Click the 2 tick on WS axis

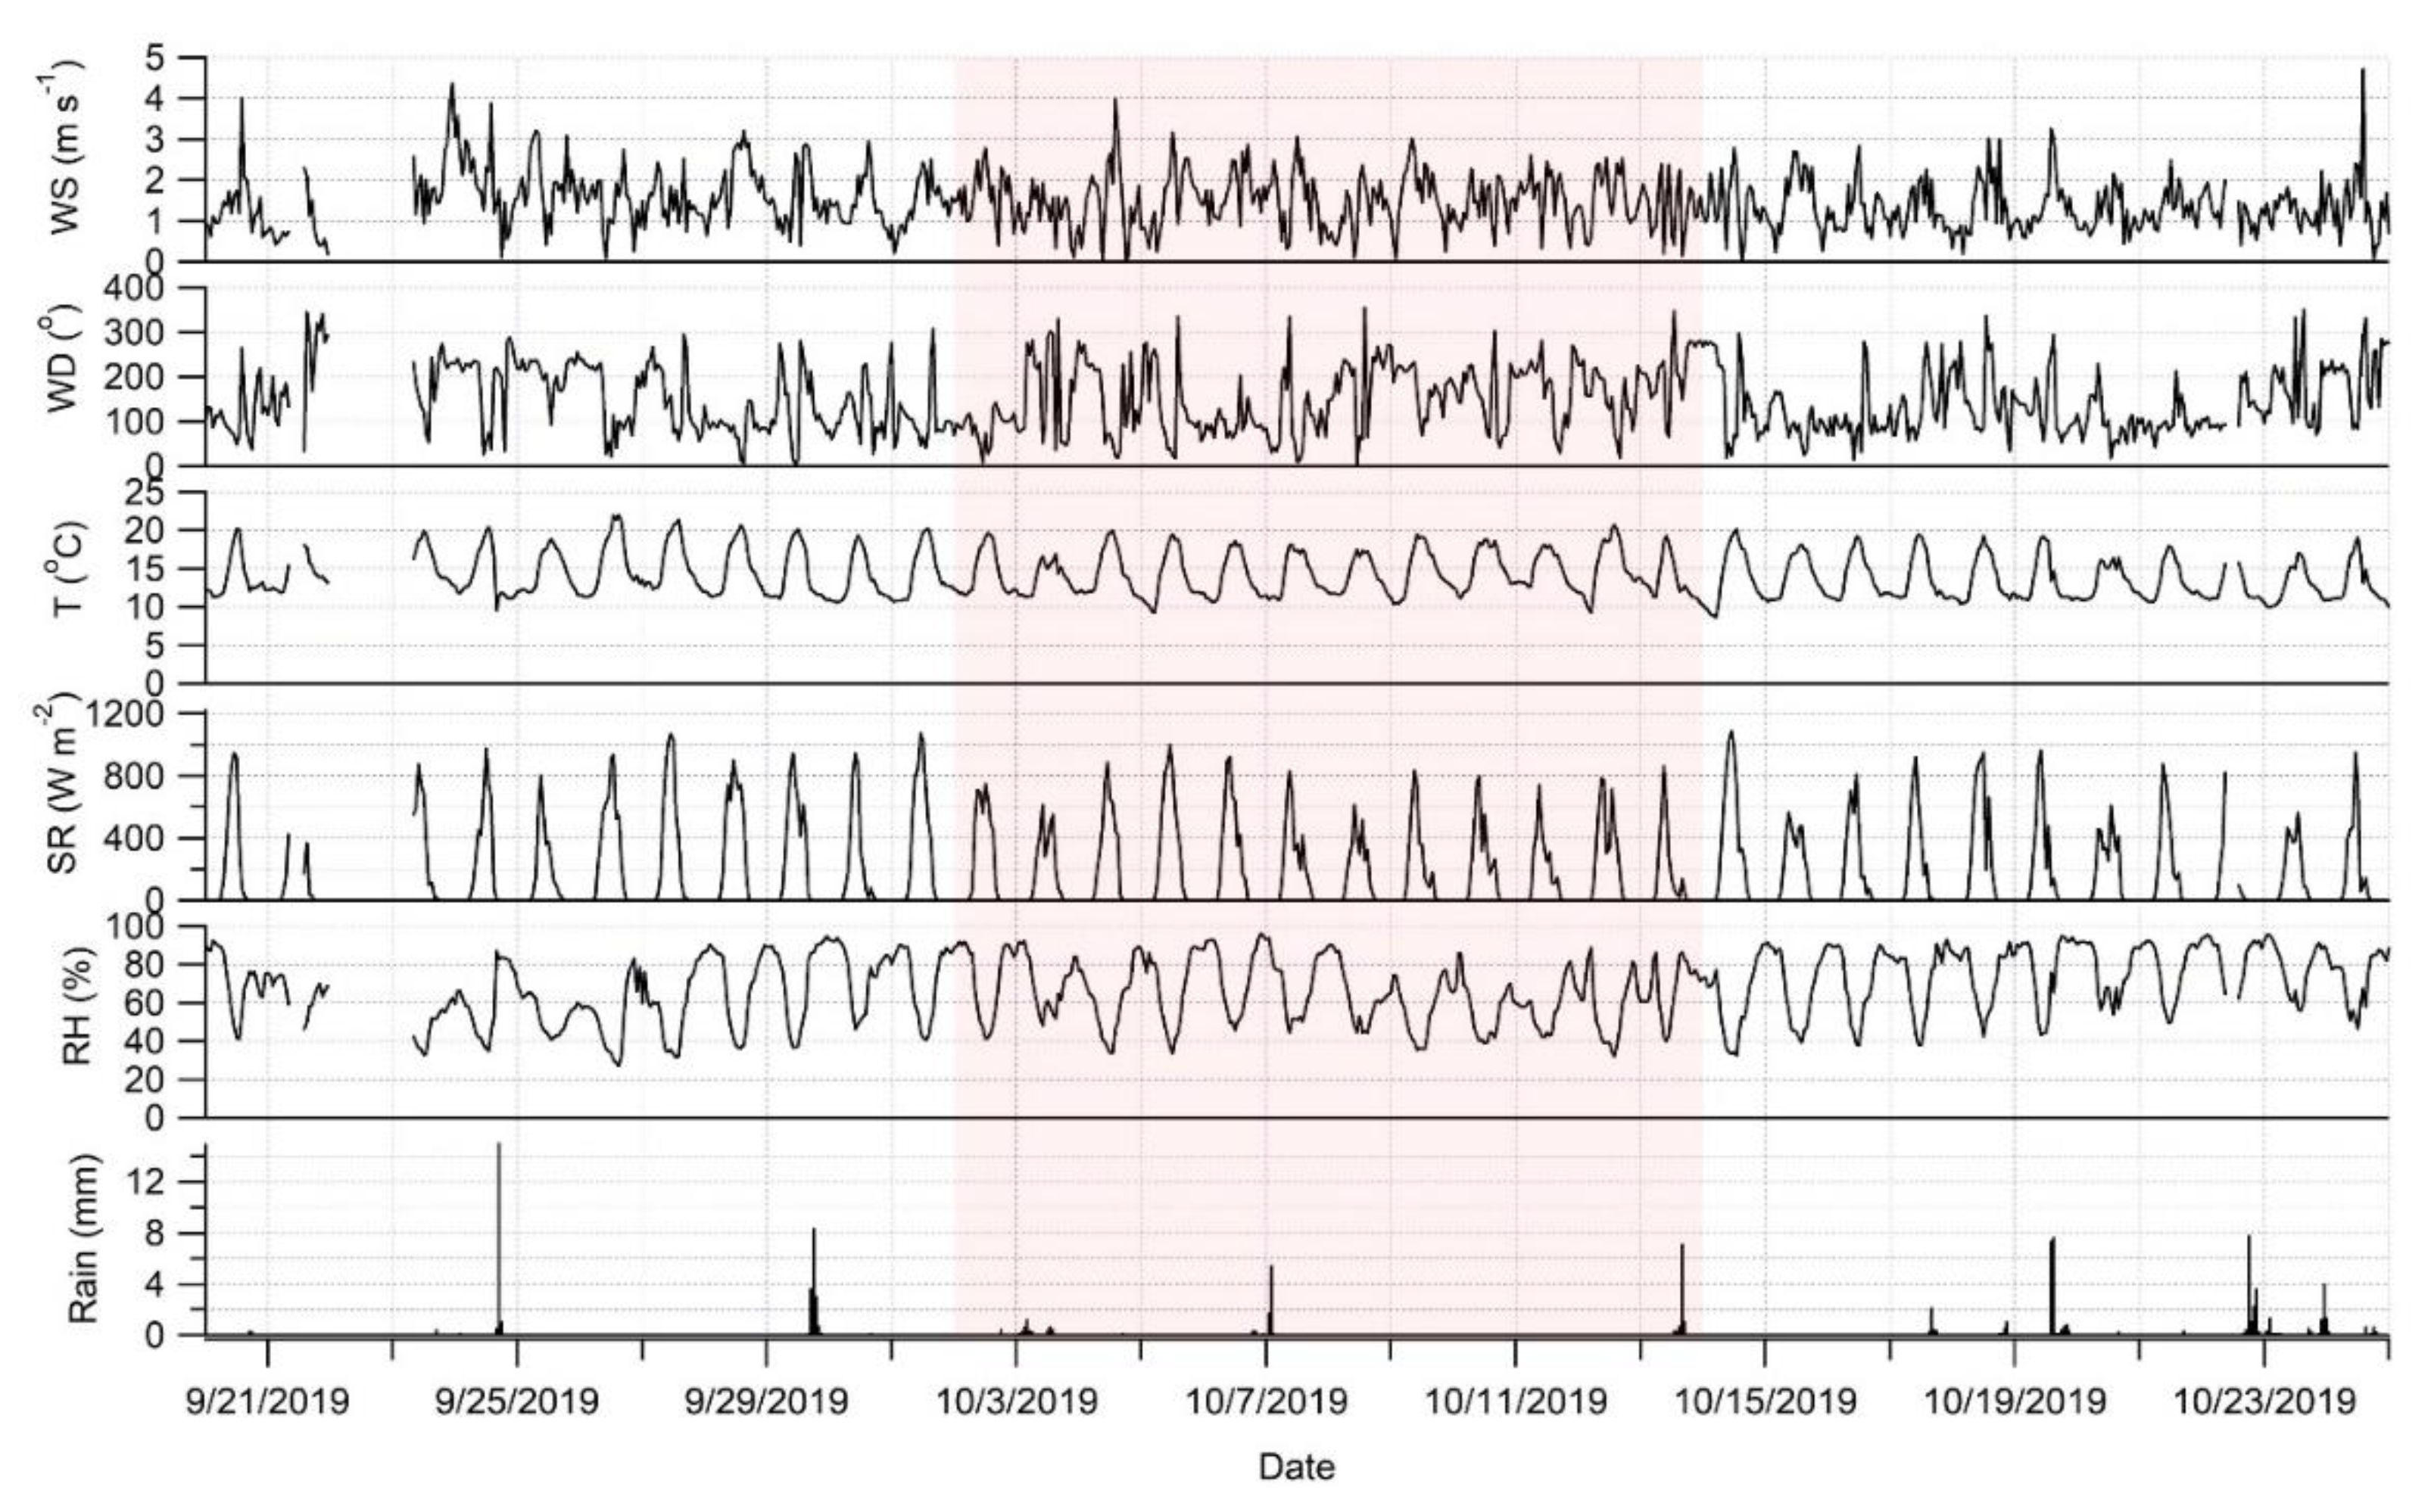coord(154,181)
